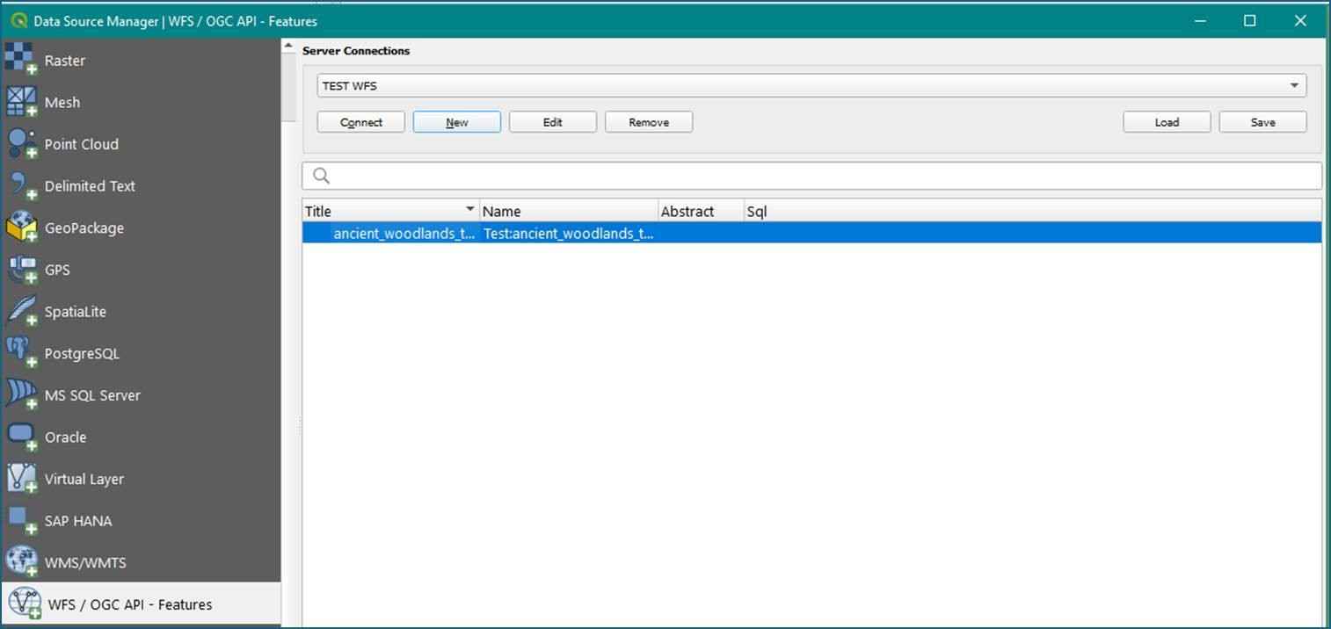Viewport: 1331px width, 629px height.
Task: Choose the Point Cloud source icon
Action: click(x=21, y=144)
